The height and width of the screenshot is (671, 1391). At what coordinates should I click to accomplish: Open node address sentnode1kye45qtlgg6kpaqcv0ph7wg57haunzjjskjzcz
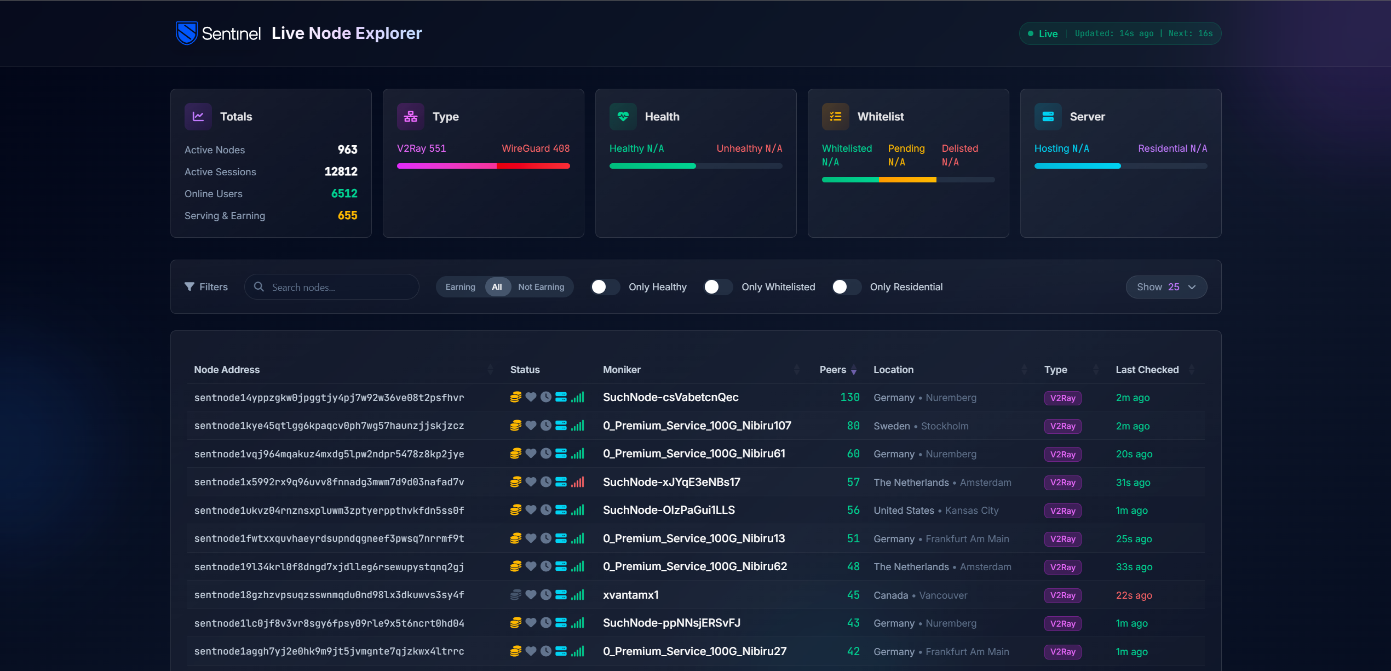pyautogui.click(x=329, y=426)
